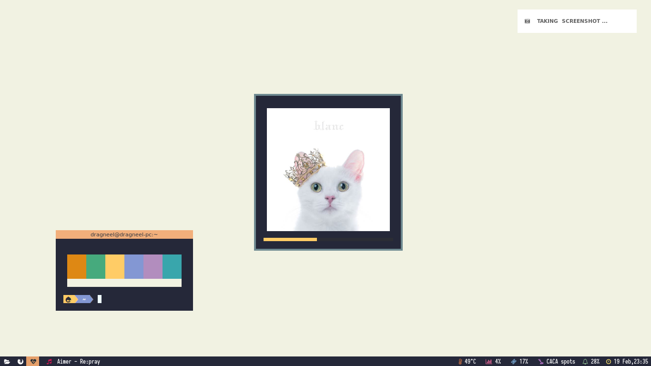
Task: Click the pink music note icon
Action: tap(49, 362)
